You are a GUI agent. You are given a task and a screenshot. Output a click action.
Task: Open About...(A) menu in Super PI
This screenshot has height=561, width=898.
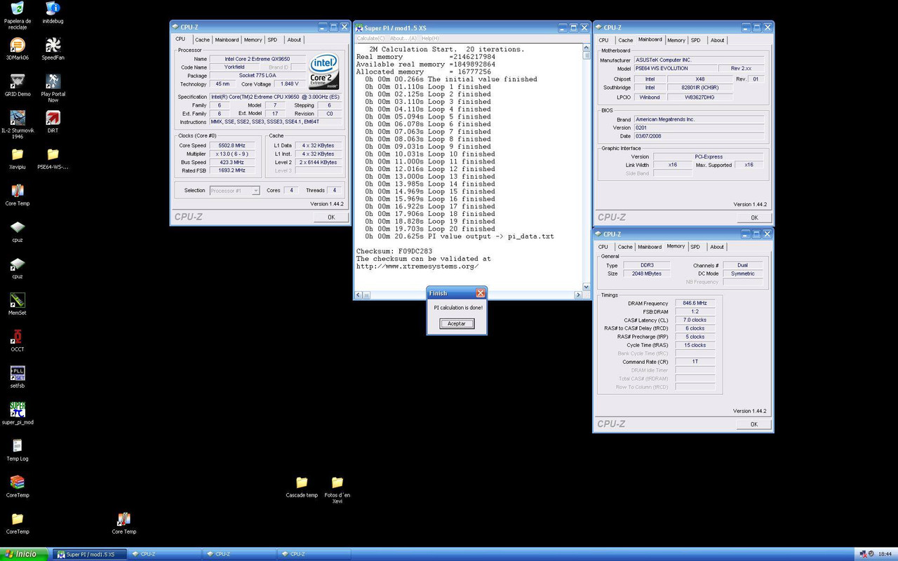click(403, 38)
